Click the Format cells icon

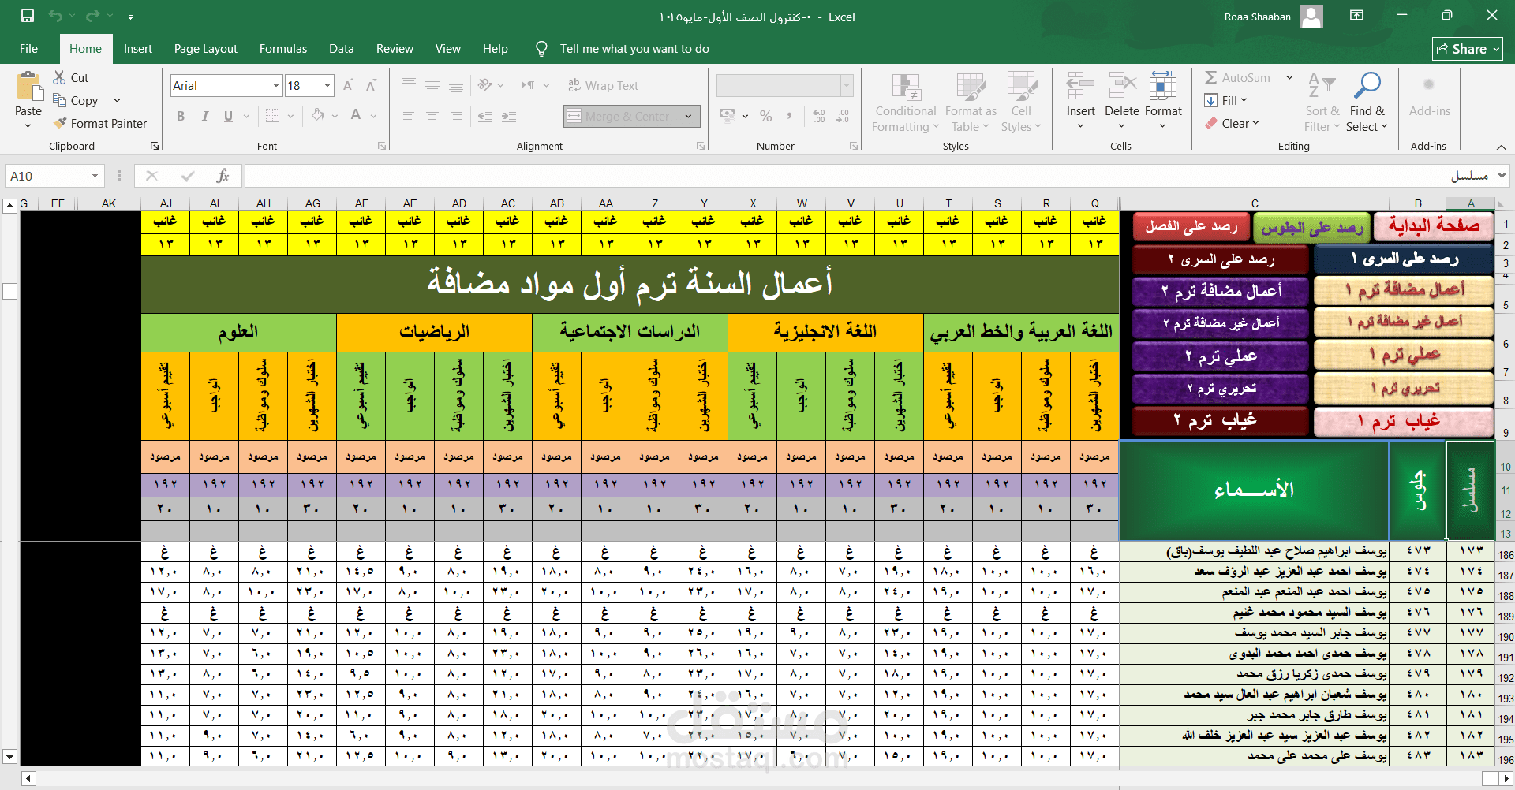click(x=1162, y=87)
